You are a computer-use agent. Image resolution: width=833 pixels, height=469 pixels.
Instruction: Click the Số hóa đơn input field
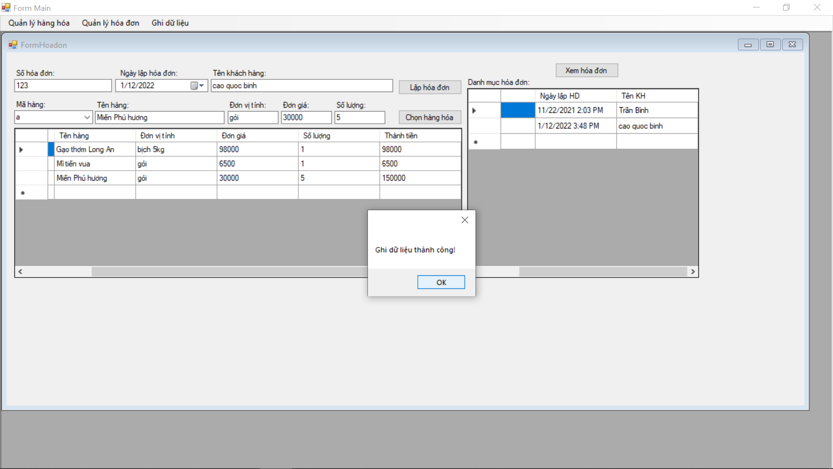(63, 86)
